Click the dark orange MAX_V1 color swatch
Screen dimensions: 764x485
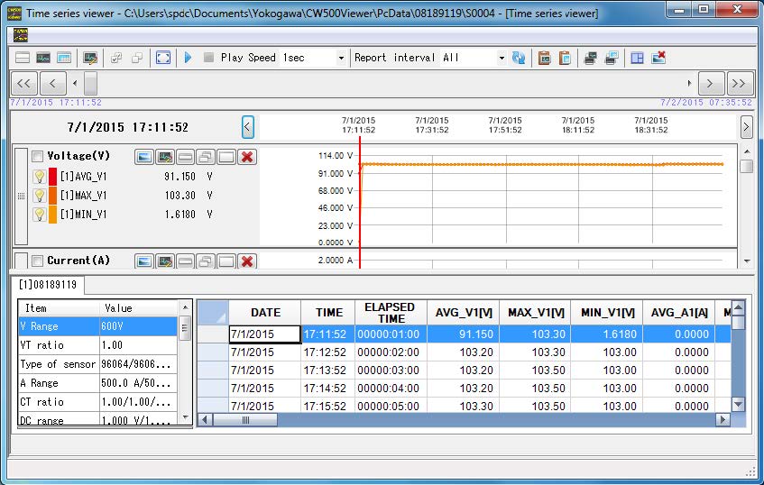[52, 196]
